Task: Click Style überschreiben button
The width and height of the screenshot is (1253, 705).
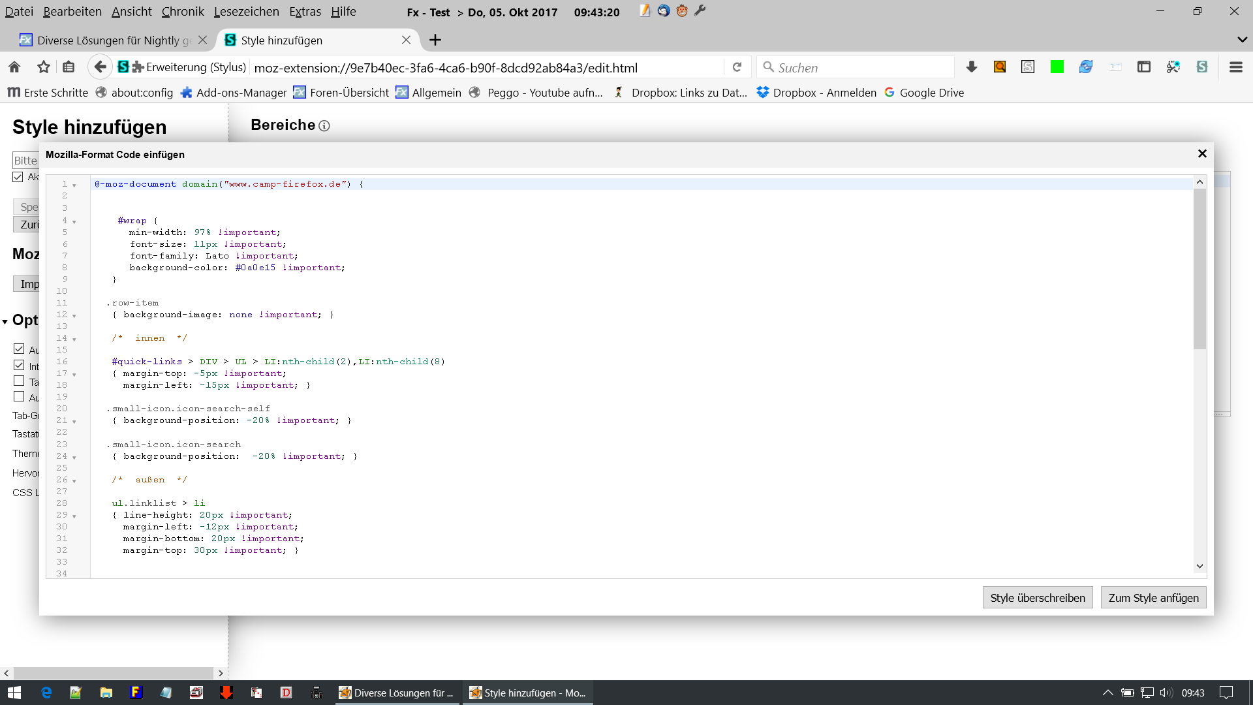Action: point(1037,598)
